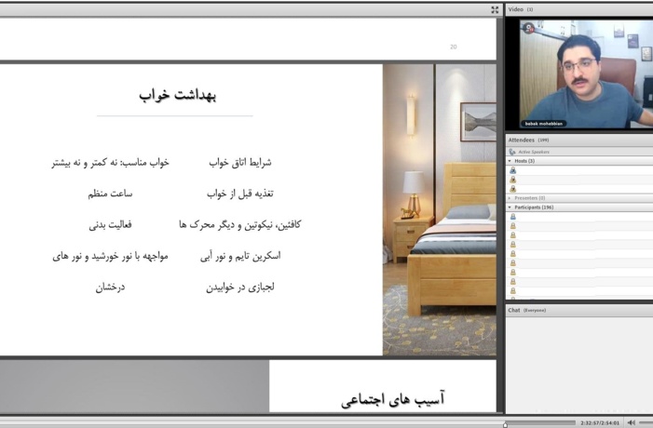Expand the Presenters (0) group
The width and height of the screenshot is (653, 428).
tap(510, 198)
